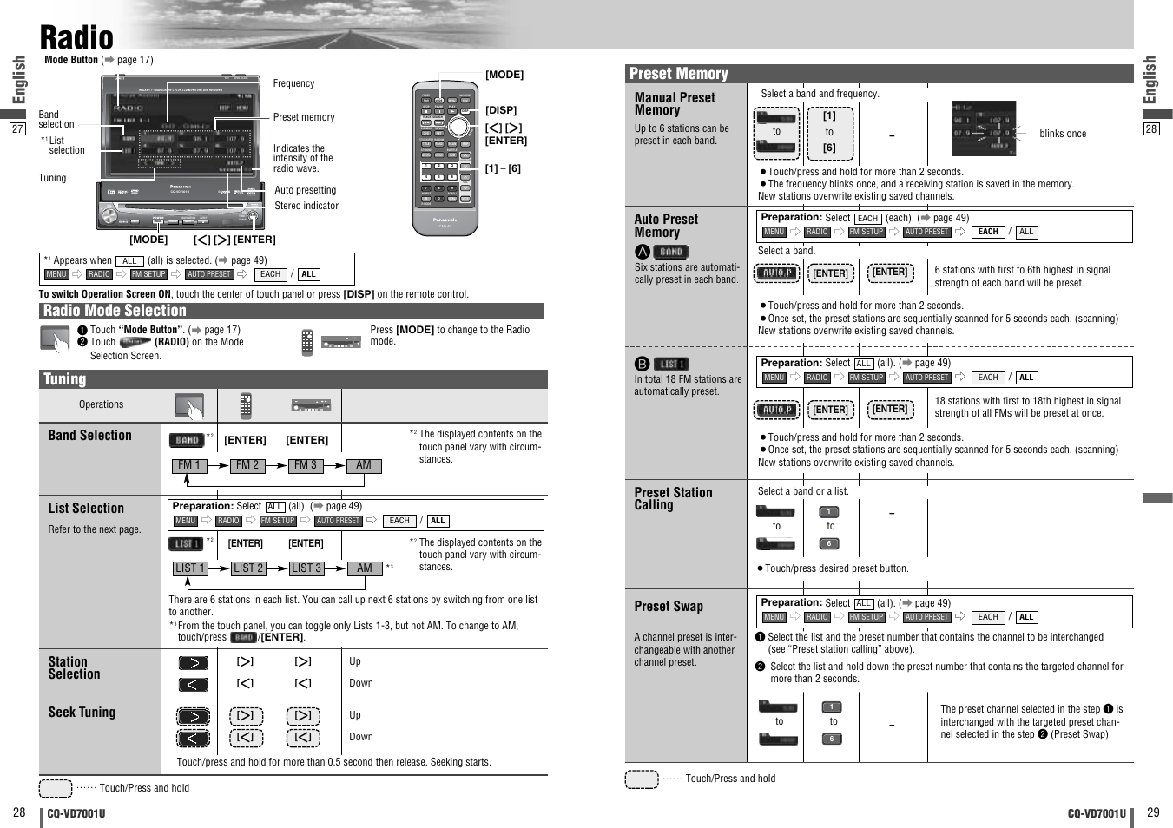This screenshot has width=1173, height=828.
Task: Click the small BAND button in footnote *3
Action: 244,637
